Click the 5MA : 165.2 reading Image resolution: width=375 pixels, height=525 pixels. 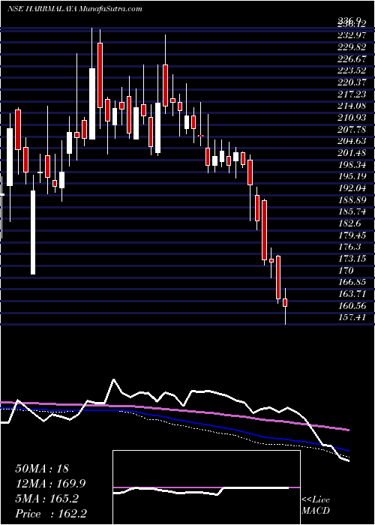46,499
